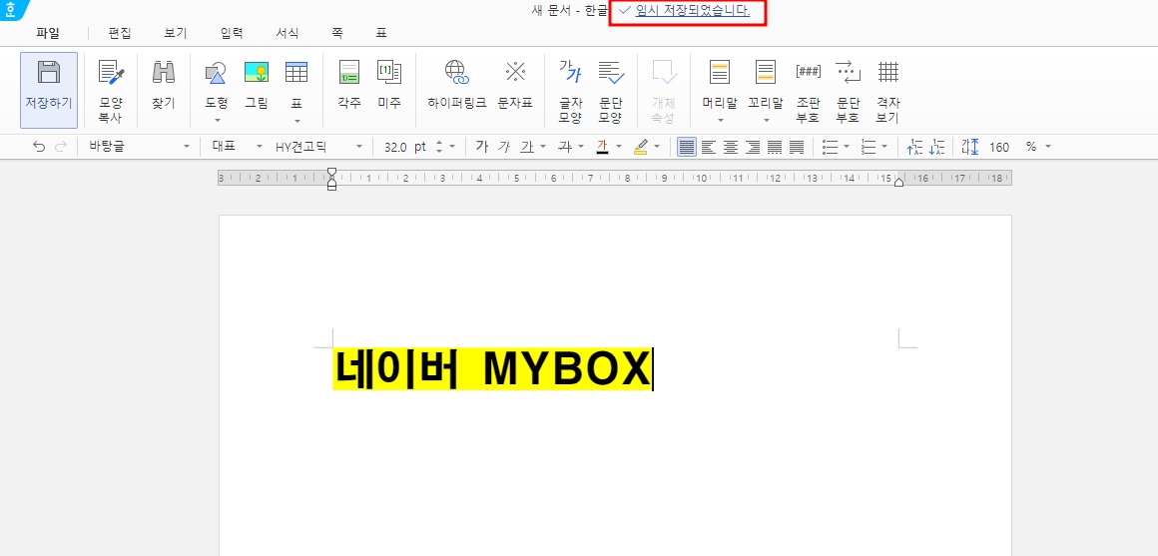The height and width of the screenshot is (556, 1158).
Task: Open line spacing 160 % dropdown
Action: 1048,147
